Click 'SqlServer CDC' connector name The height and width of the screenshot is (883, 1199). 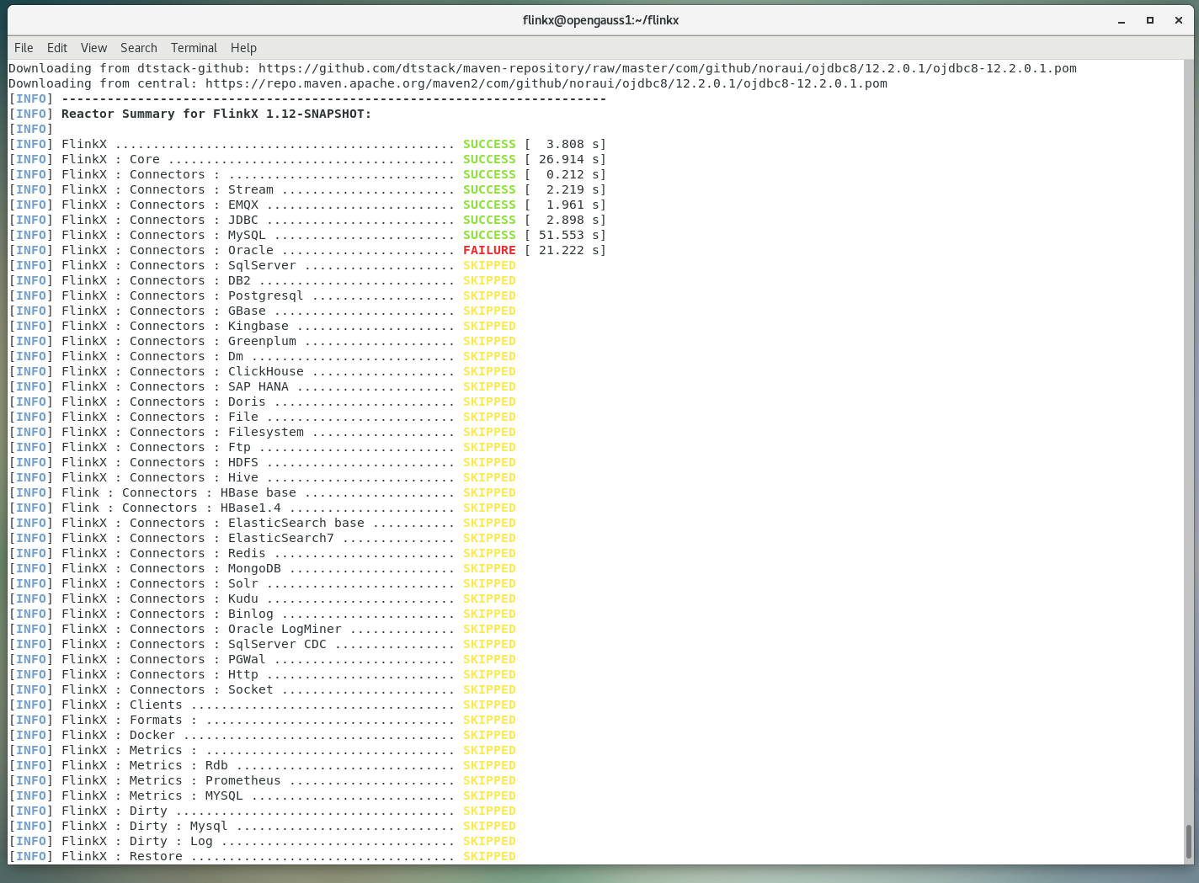277,644
